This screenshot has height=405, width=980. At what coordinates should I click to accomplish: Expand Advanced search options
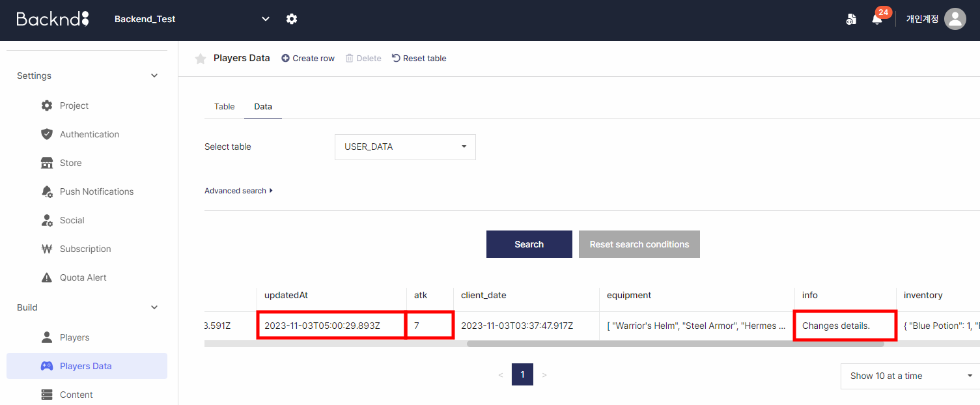click(238, 191)
